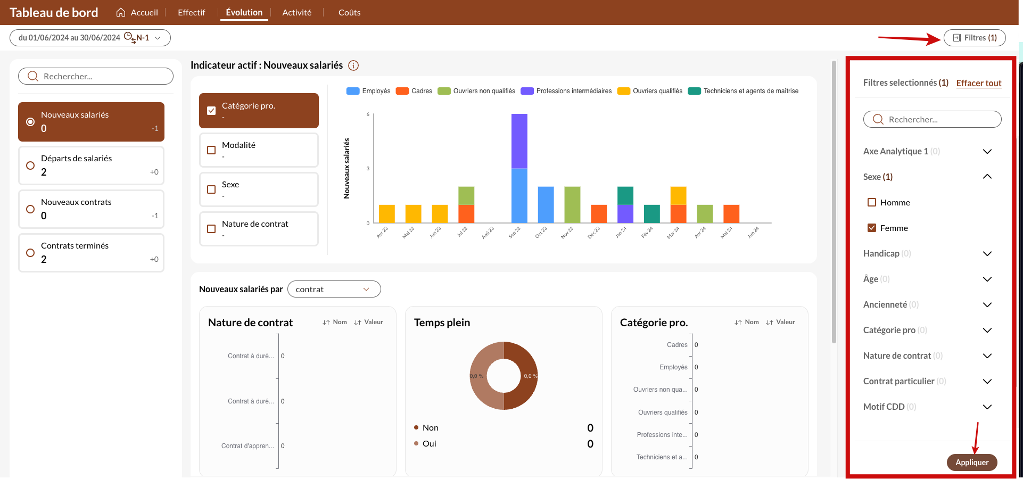Check the Nature de contrat breakdown checkbox
Image resolution: width=1023 pixels, height=479 pixels.
[x=211, y=229]
